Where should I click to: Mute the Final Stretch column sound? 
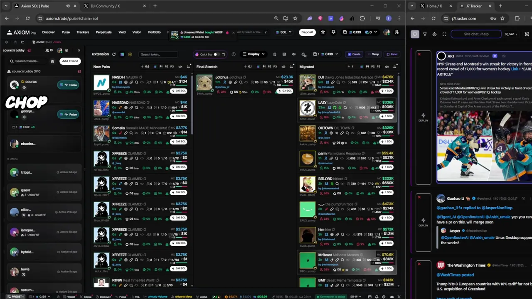283,66
